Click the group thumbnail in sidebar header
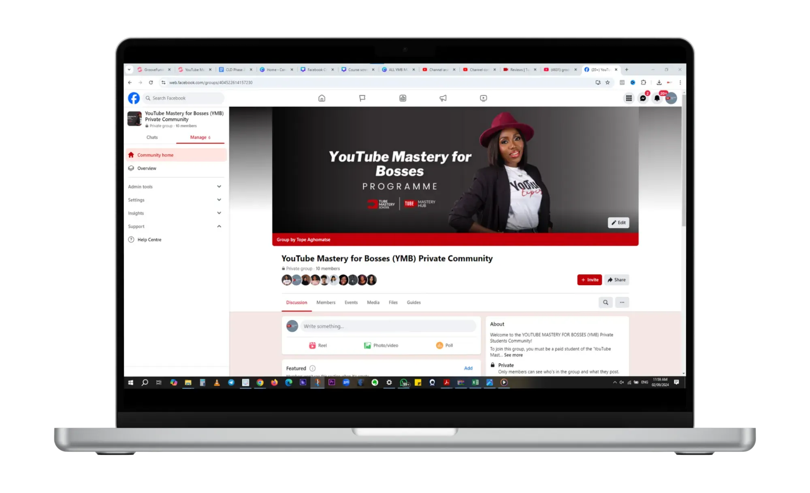The width and height of the screenshot is (810, 493). (134, 119)
